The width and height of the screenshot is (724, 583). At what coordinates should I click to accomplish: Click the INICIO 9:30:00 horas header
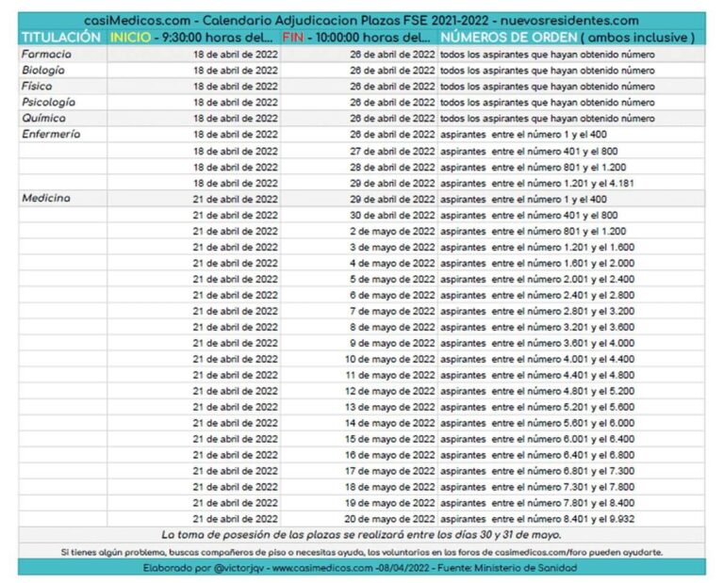click(x=191, y=38)
